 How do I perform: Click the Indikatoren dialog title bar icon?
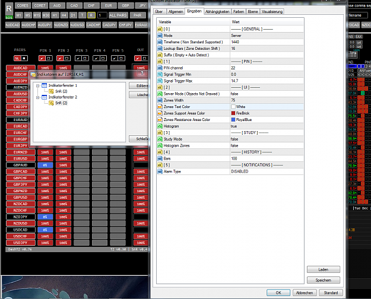point(33,75)
